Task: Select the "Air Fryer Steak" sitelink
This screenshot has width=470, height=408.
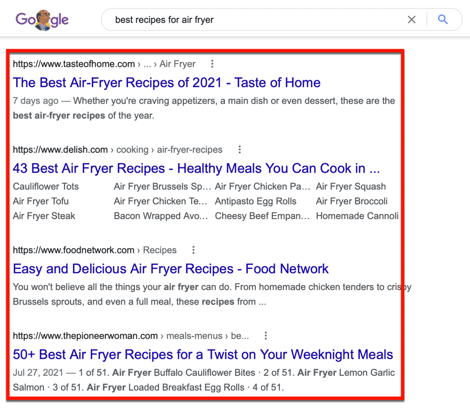Action: click(44, 216)
